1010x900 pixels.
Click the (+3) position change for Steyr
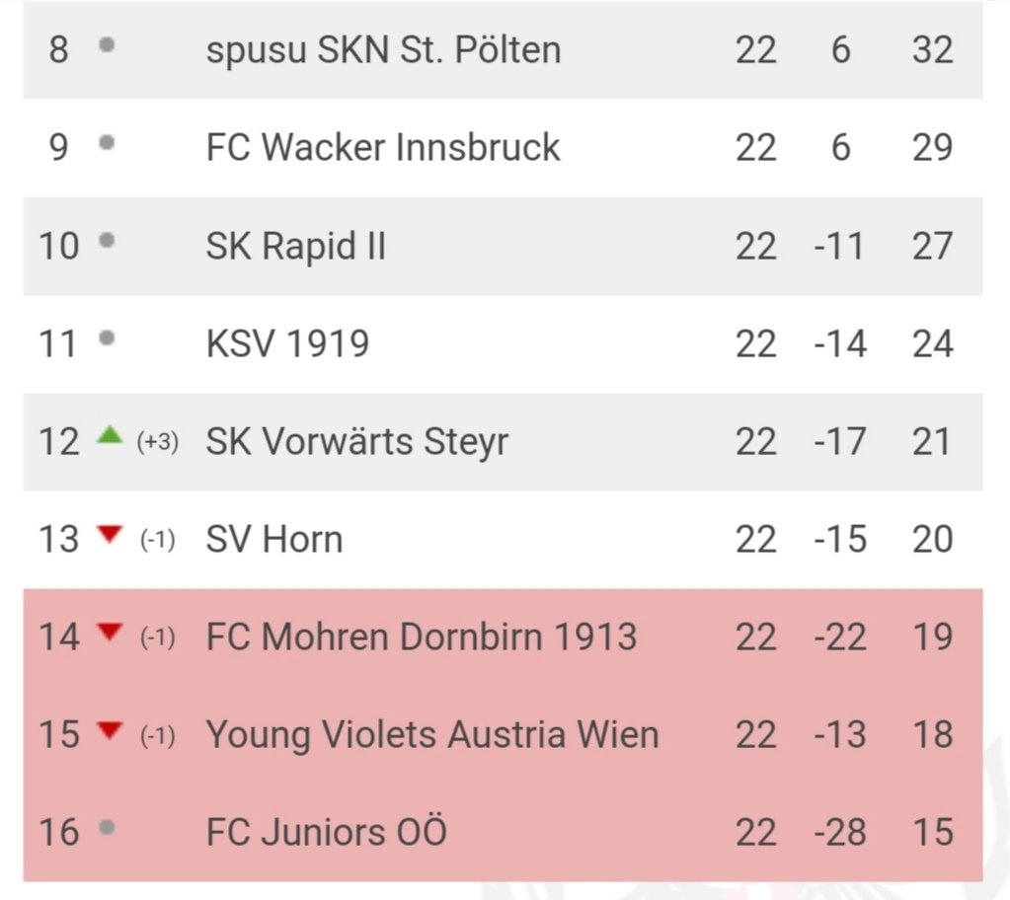point(157,442)
